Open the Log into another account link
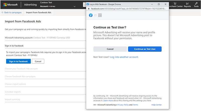Viewport: 201px width, 111px height. click(124, 57)
